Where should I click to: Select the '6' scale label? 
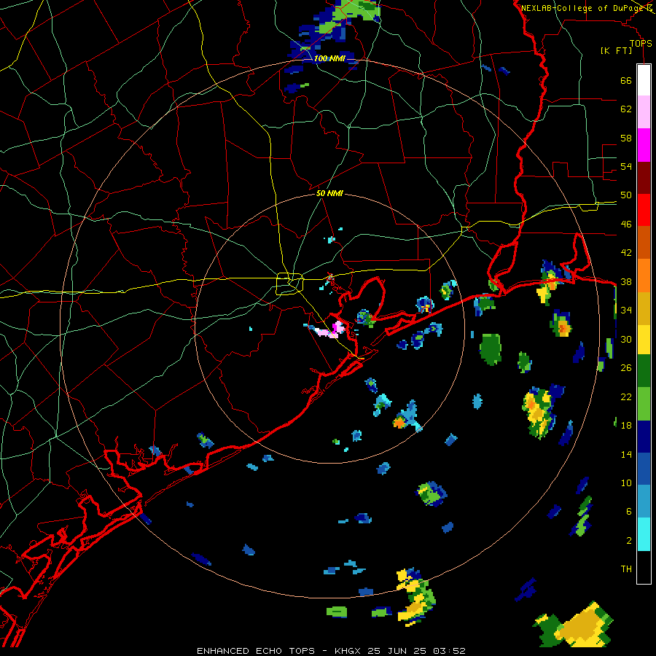pos(629,512)
